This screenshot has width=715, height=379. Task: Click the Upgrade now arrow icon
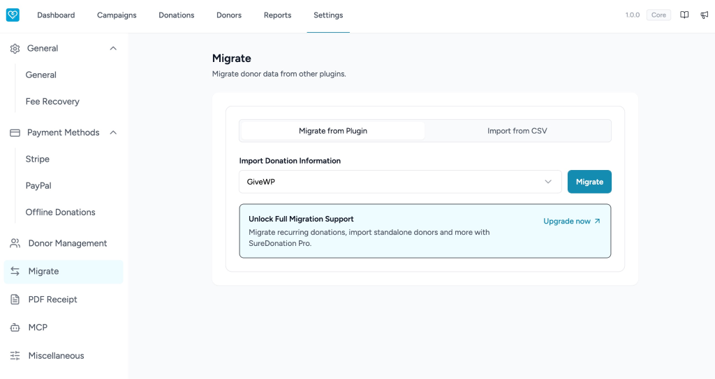pyautogui.click(x=598, y=221)
